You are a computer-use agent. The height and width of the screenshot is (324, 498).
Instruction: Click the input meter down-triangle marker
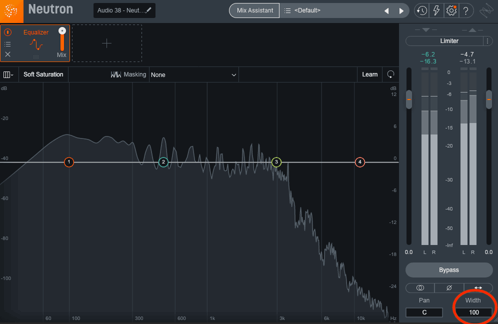(426, 30)
